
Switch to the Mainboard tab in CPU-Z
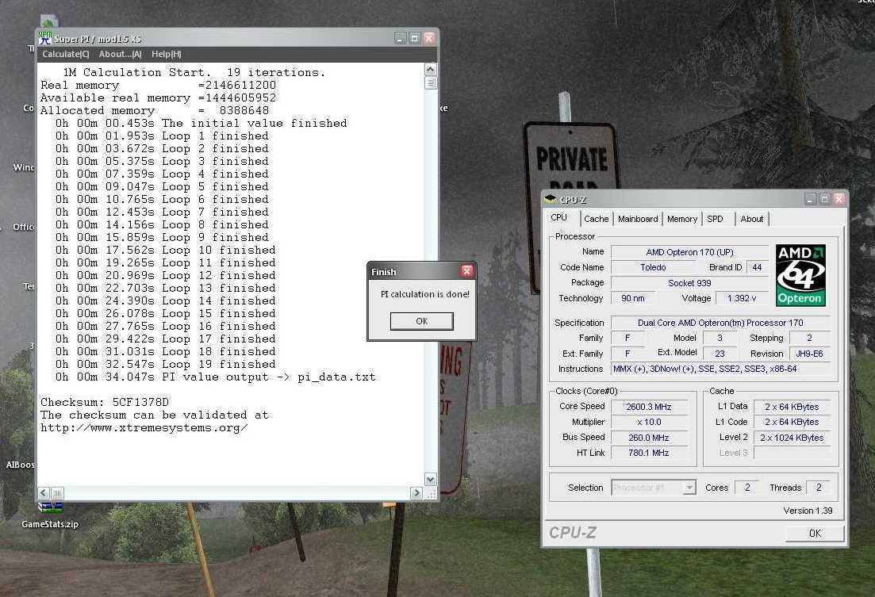tap(638, 219)
